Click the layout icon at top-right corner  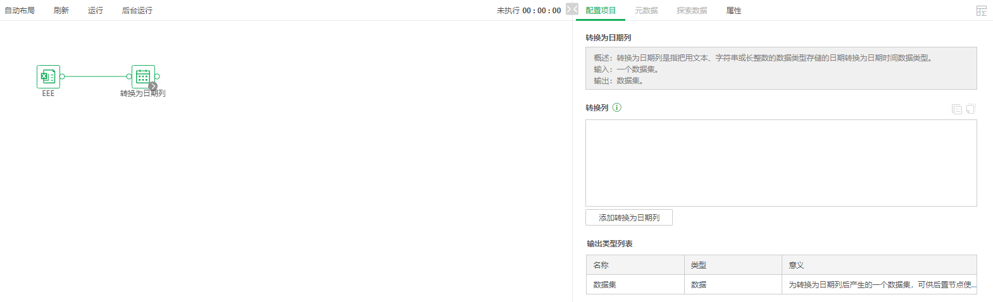coord(981,11)
